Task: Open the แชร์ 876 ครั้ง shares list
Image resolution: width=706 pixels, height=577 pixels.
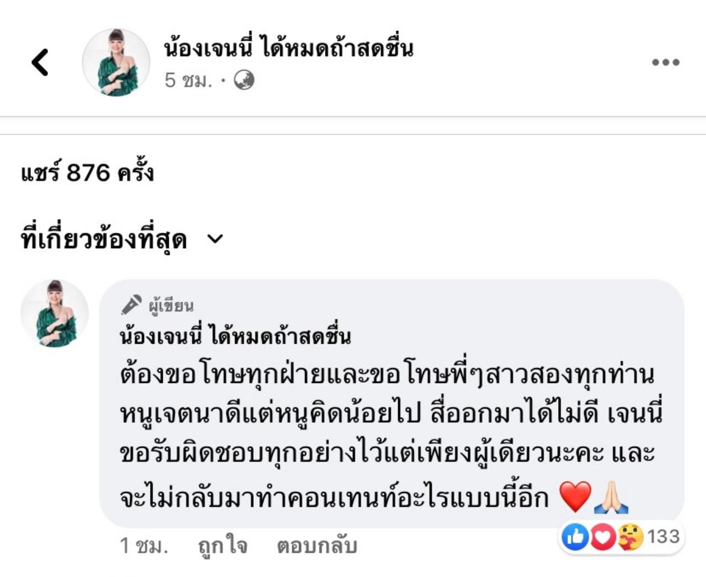Action: [x=87, y=173]
